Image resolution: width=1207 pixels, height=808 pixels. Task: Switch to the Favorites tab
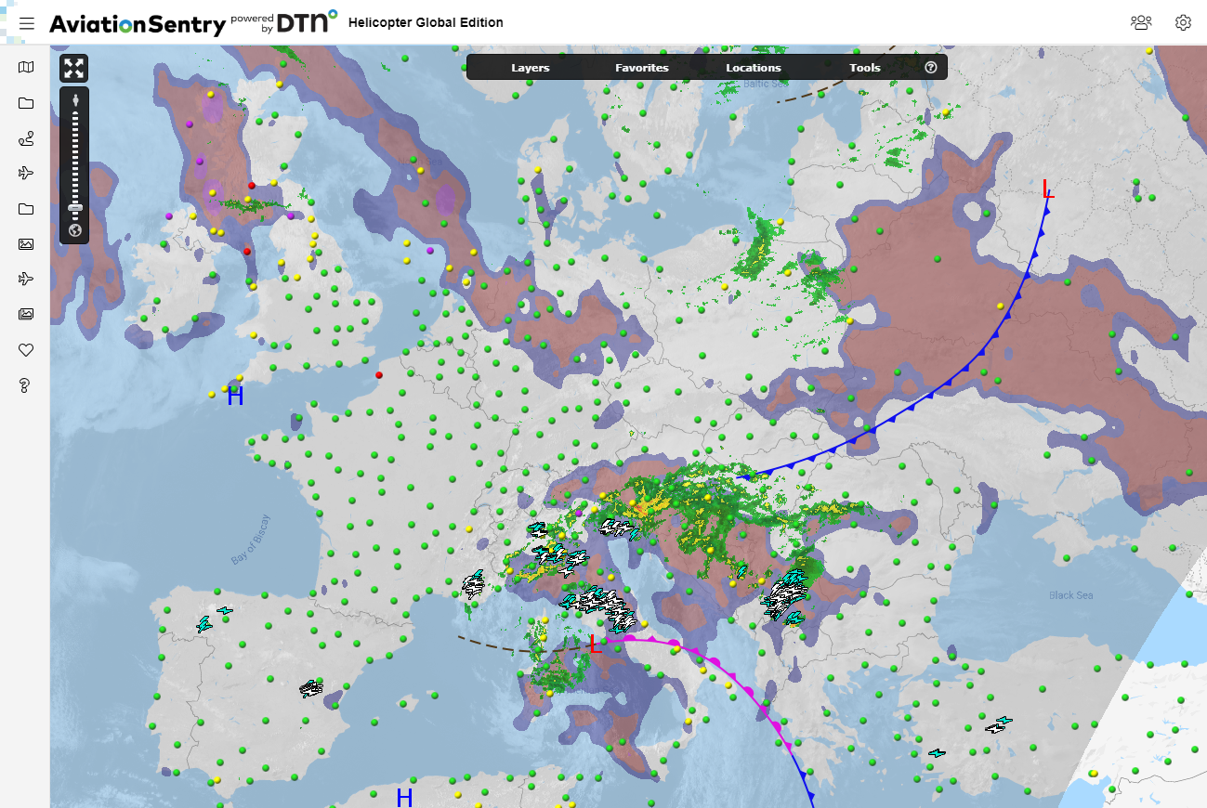(641, 67)
